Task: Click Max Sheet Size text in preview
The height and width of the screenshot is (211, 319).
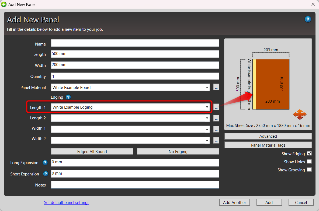Action: [x=268, y=126]
